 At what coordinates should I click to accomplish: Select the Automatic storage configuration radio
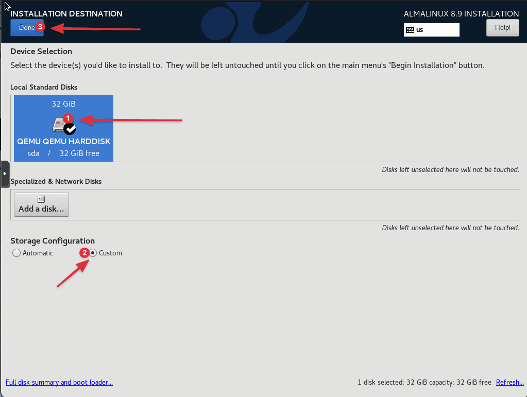point(16,253)
